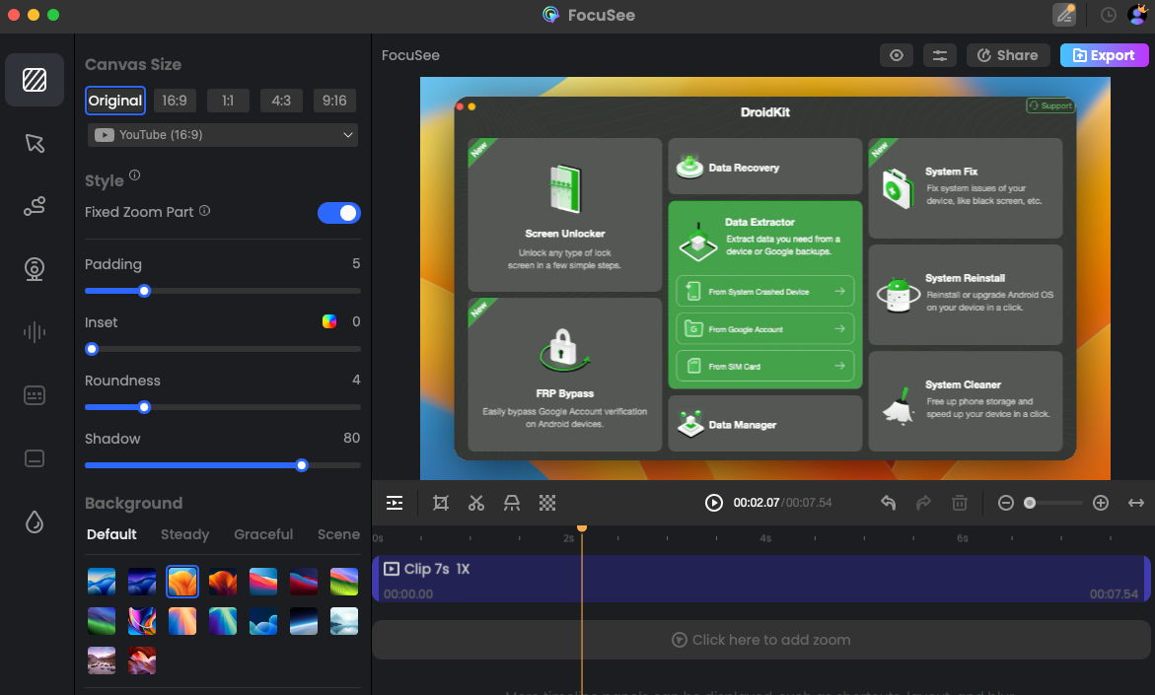The height and width of the screenshot is (695, 1155).
Task: Select the first blue wave background thumbnail
Action: click(x=102, y=582)
